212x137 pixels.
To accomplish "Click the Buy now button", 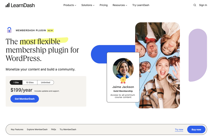I will point(196,130).
